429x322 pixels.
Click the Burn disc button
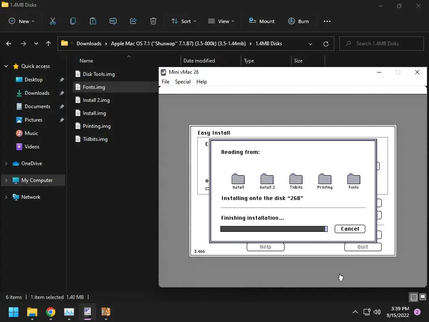click(x=298, y=21)
